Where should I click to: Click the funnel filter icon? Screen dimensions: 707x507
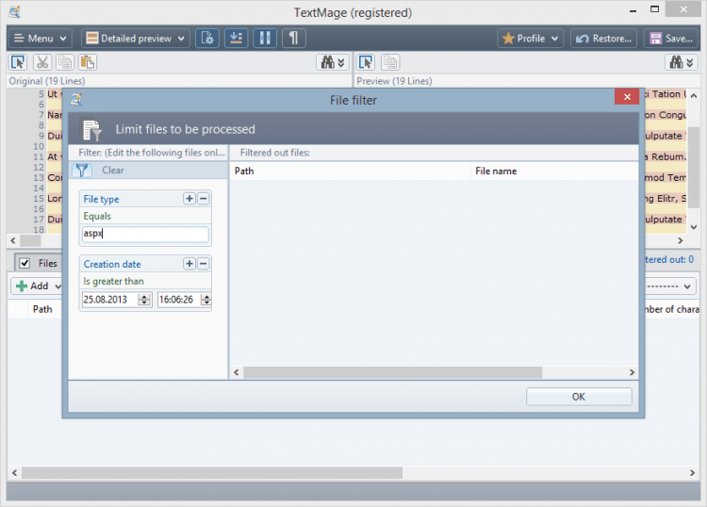pyautogui.click(x=82, y=171)
